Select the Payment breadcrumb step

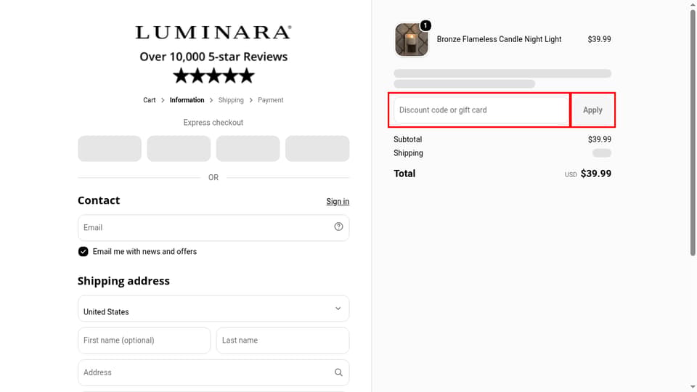270,100
